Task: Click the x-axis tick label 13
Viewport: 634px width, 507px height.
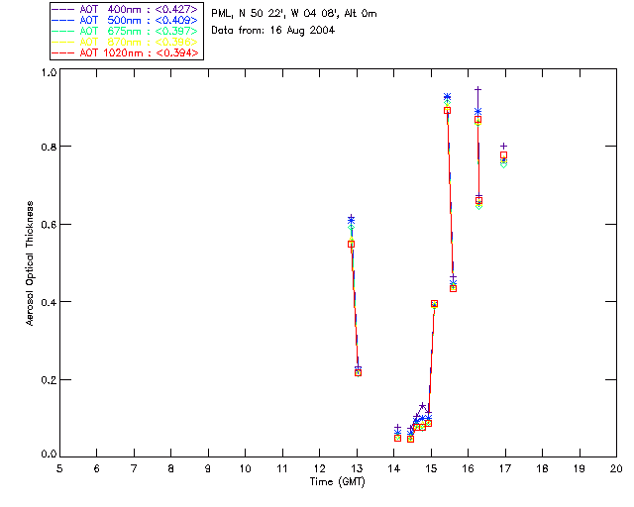Action: pyautogui.click(x=357, y=468)
